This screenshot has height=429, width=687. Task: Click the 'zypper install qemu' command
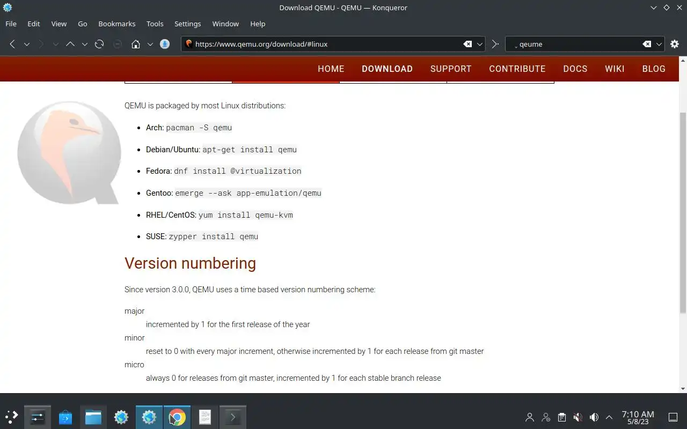pos(214,236)
